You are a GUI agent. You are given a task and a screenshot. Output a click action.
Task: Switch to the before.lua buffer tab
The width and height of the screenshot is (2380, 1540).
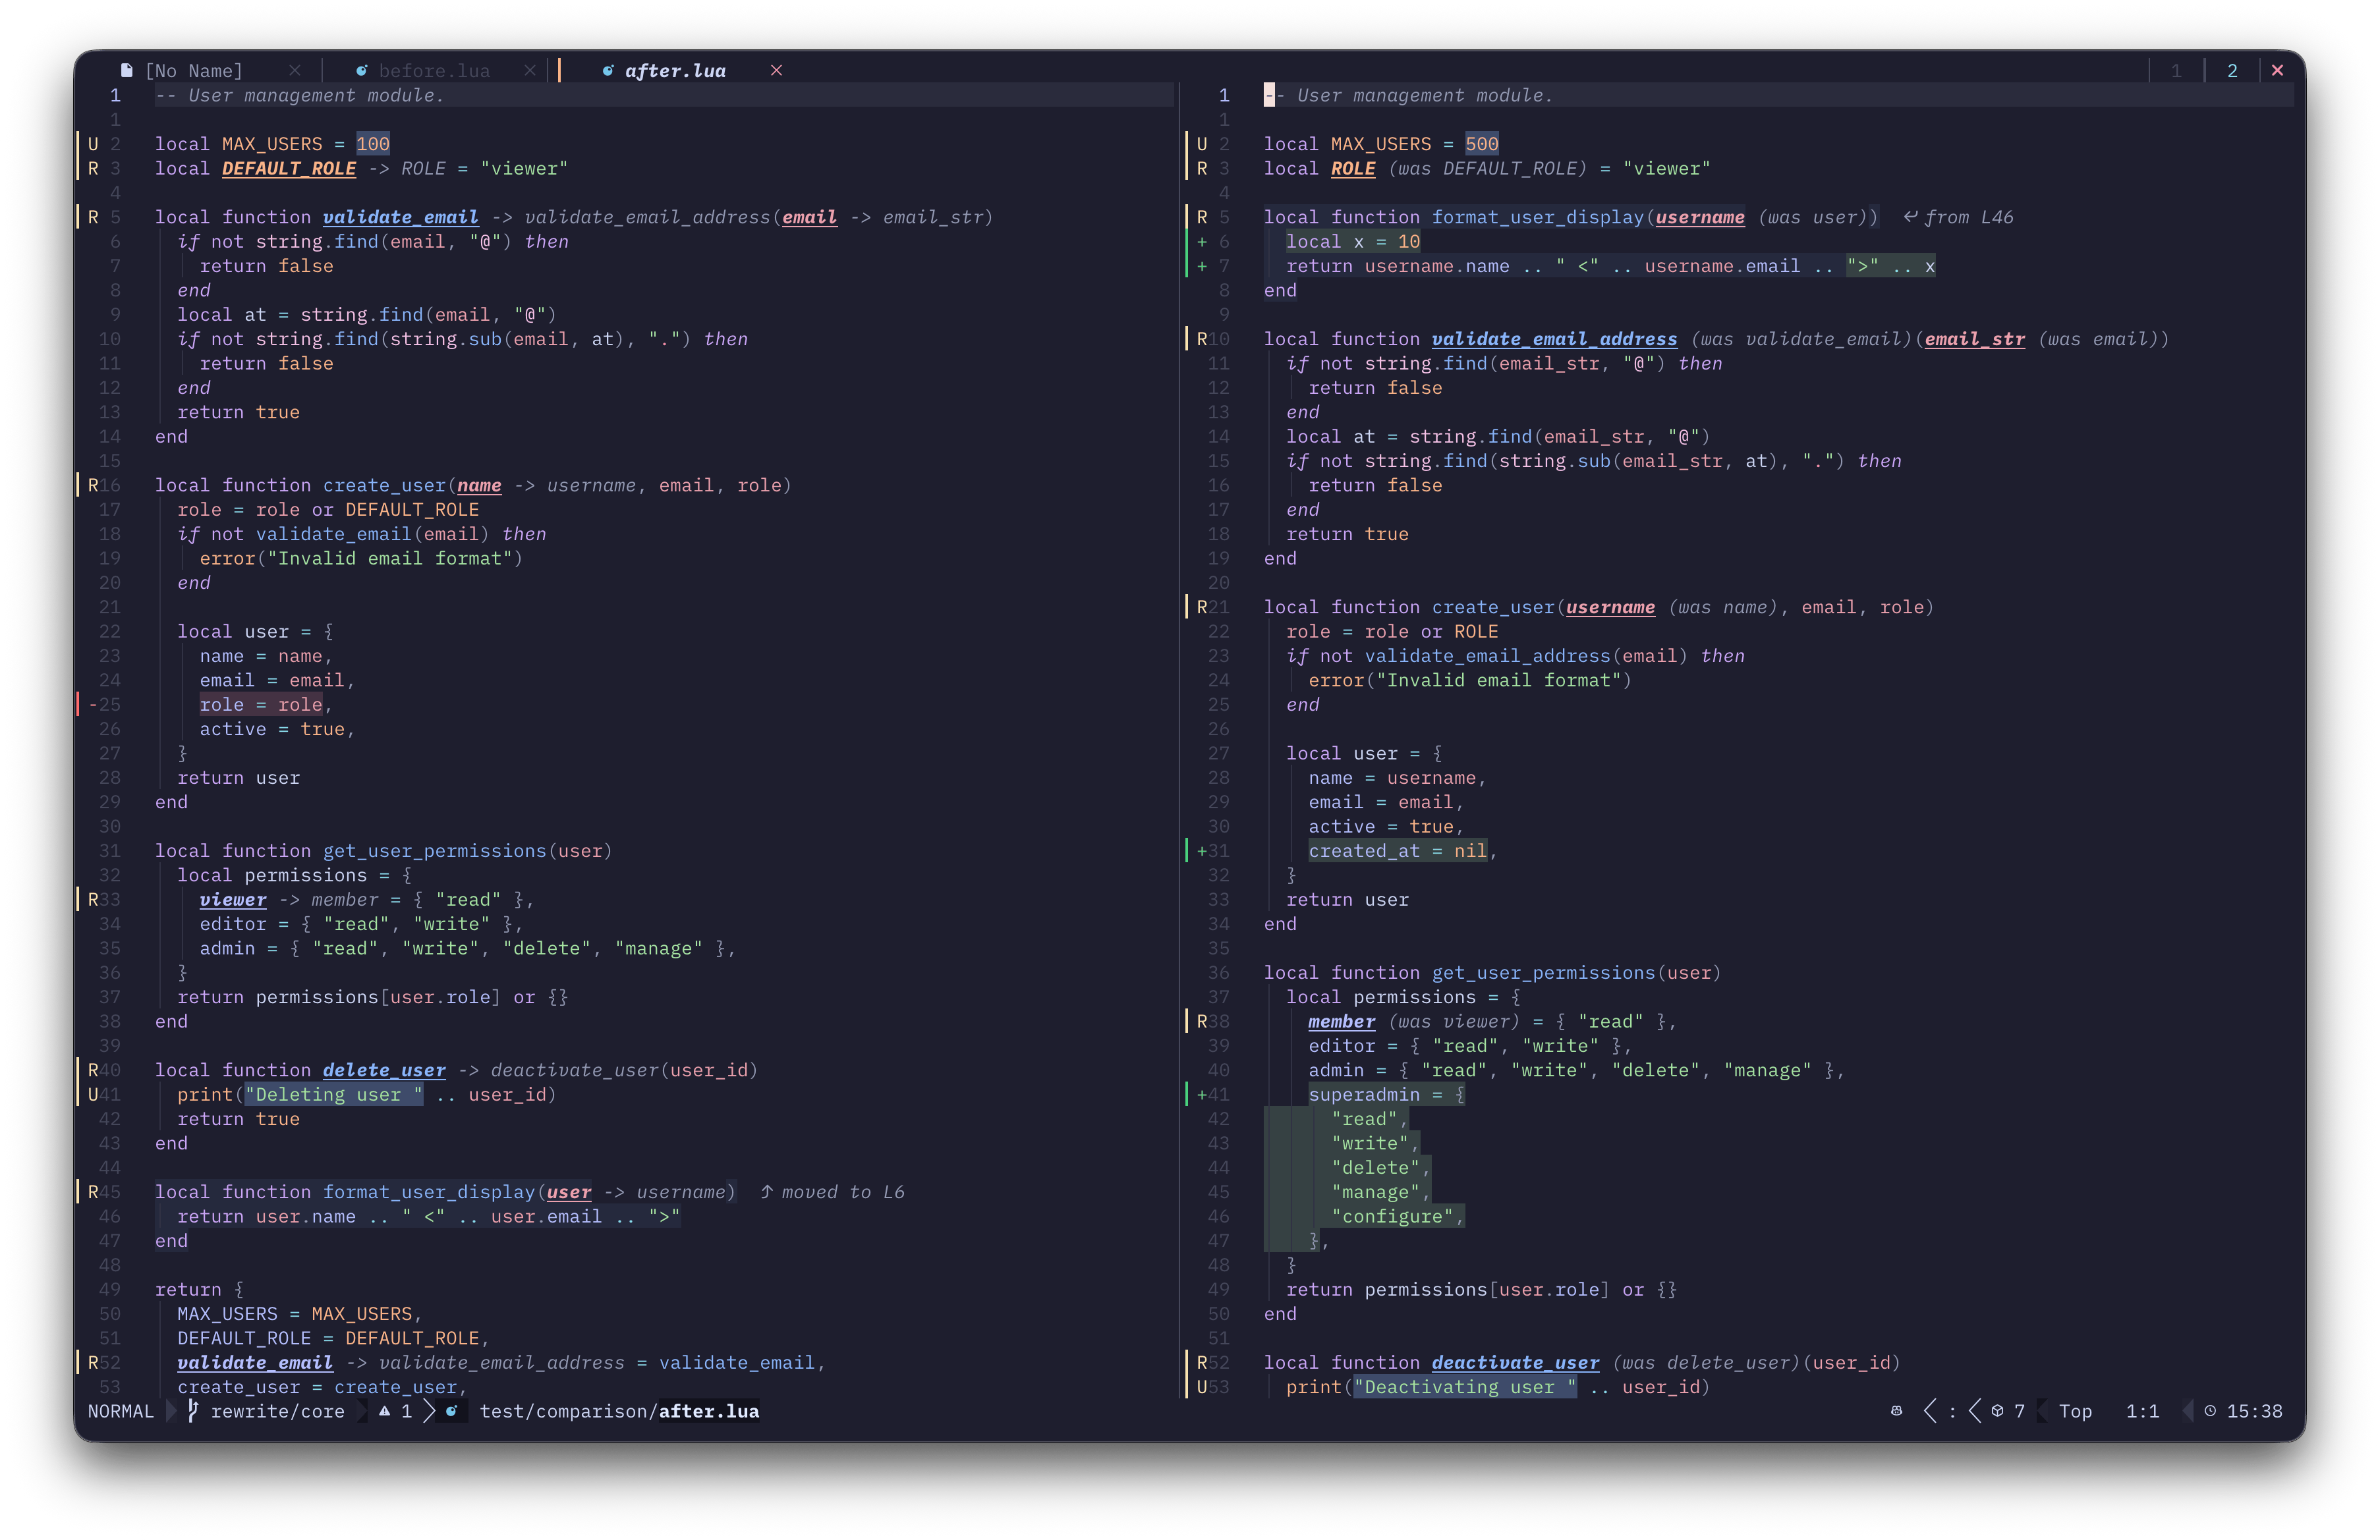tap(434, 71)
